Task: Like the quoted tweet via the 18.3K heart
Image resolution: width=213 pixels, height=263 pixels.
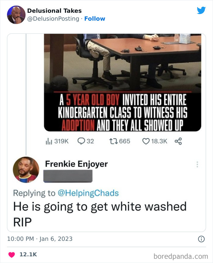Action: (x=146, y=140)
